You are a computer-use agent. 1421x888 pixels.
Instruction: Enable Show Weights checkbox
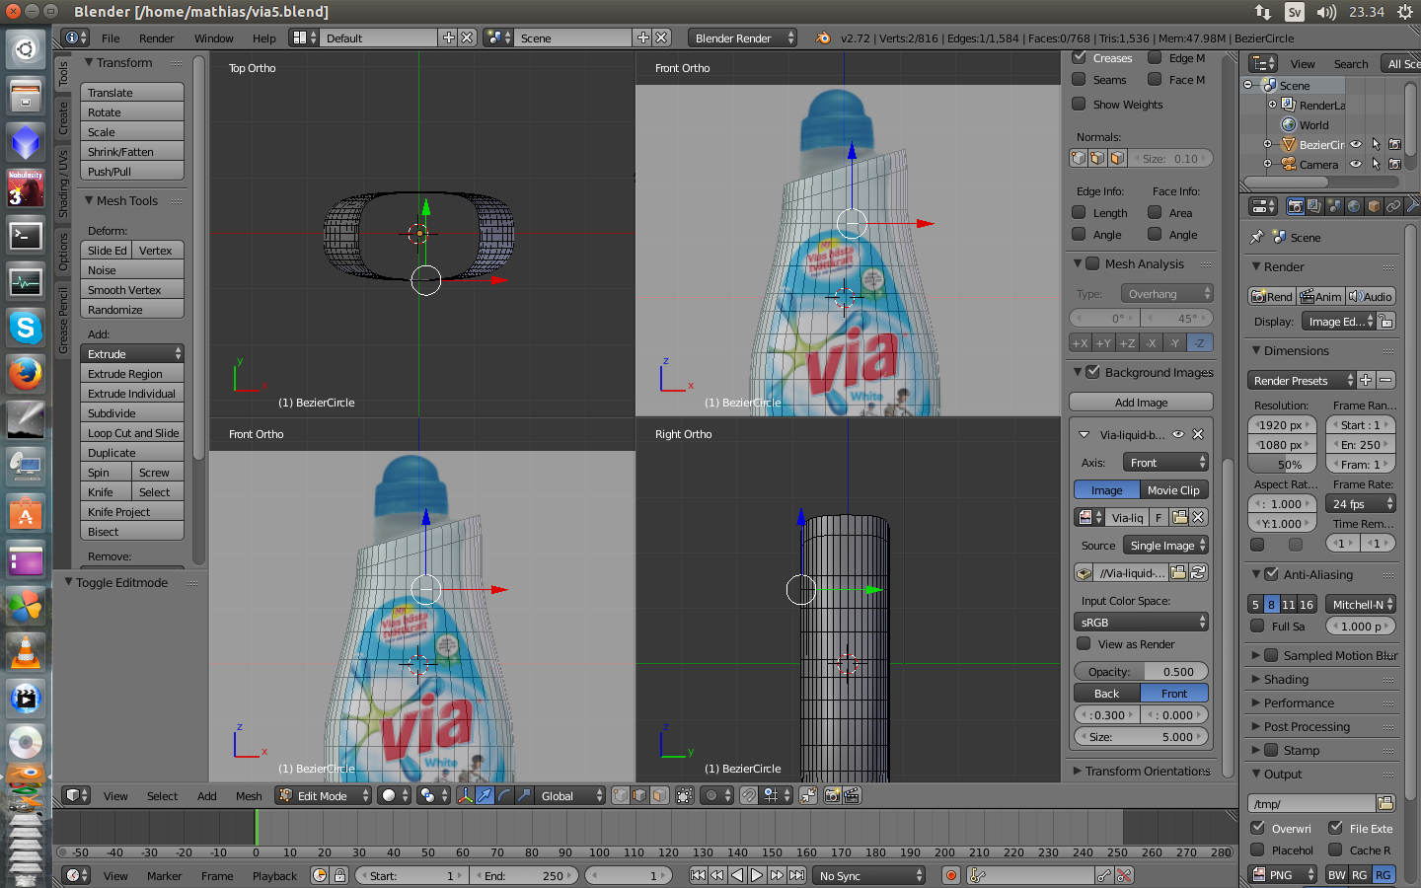tap(1079, 104)
